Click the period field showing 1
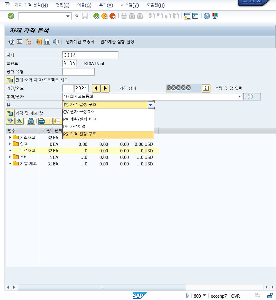 (x=68, y=88)
